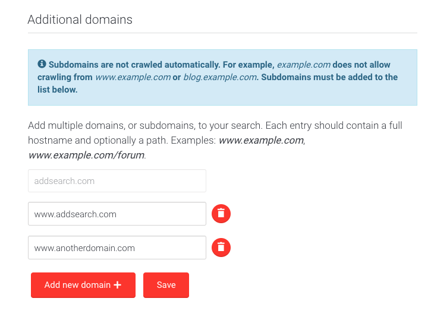Click blog.example.com in the blue notice
The height and width of the screenshot is (314, 434).
tap(220, 77)
